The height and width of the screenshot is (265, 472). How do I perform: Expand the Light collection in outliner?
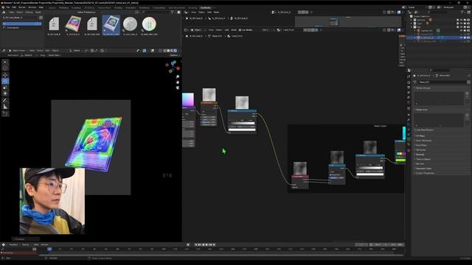tap(412, 24)
